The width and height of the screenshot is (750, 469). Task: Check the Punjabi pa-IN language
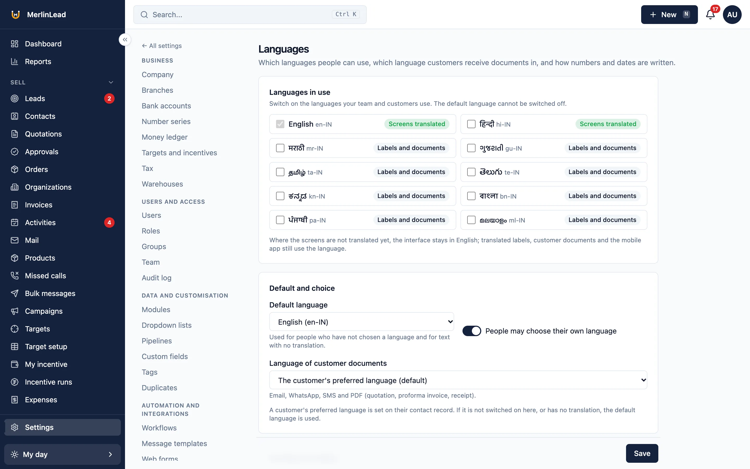[x=280, y=220]
